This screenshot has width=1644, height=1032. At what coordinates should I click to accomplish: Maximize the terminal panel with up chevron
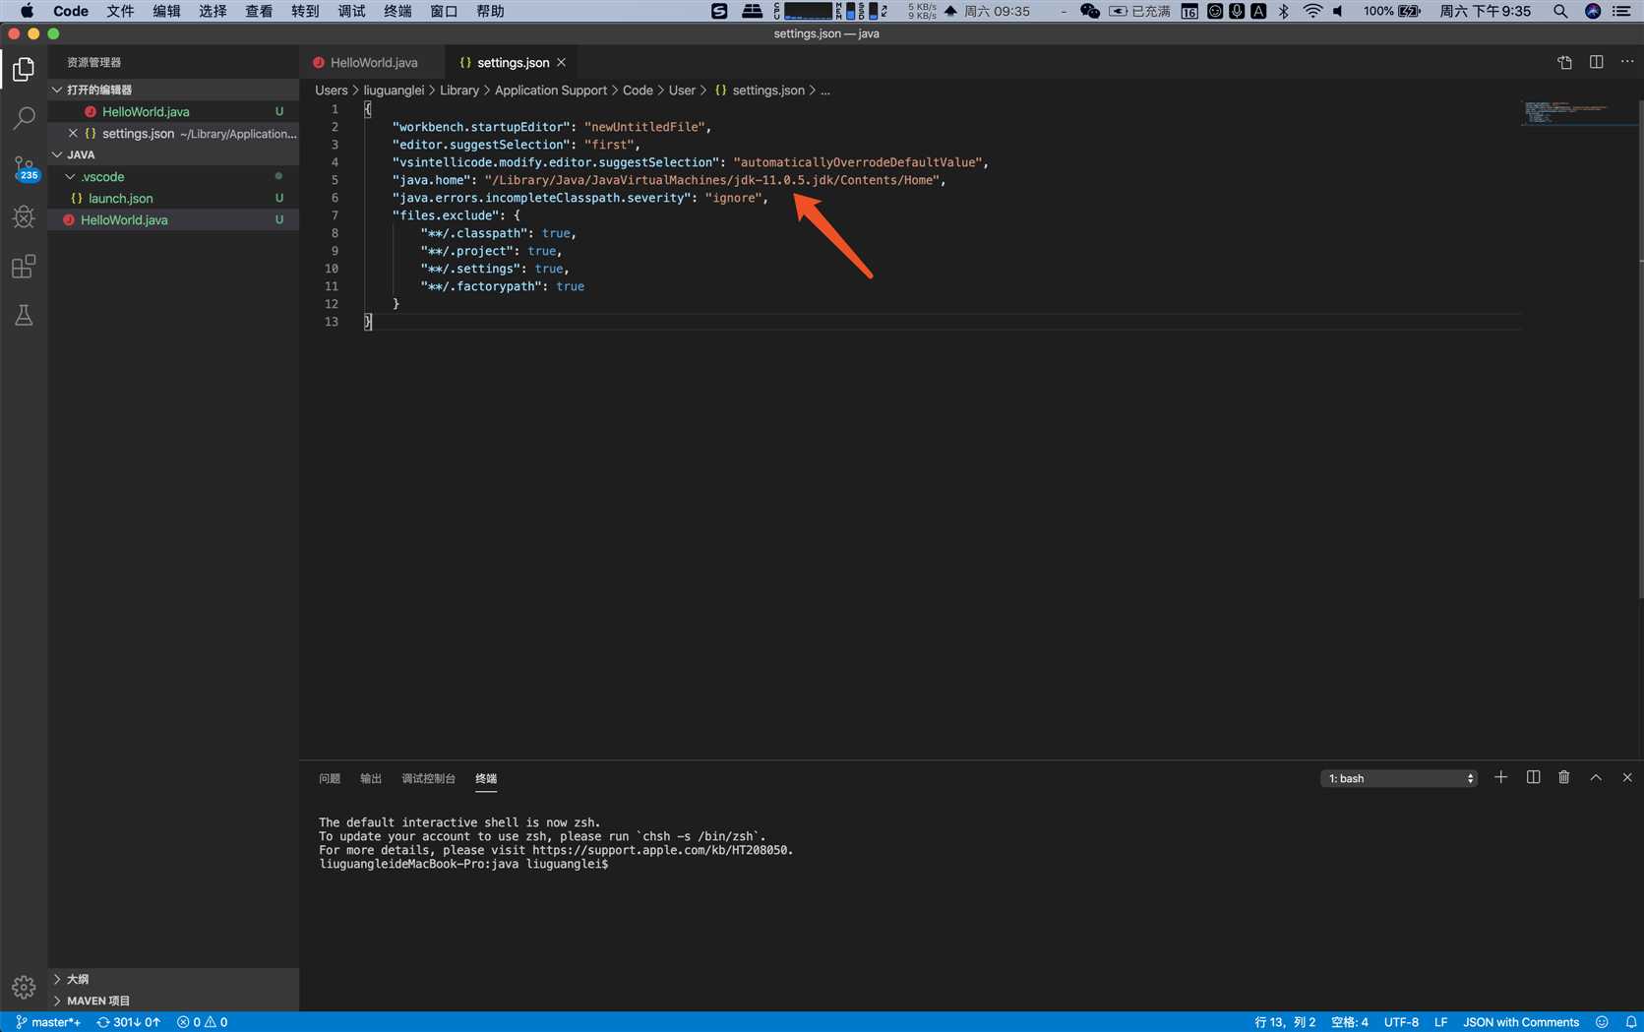1596,777
